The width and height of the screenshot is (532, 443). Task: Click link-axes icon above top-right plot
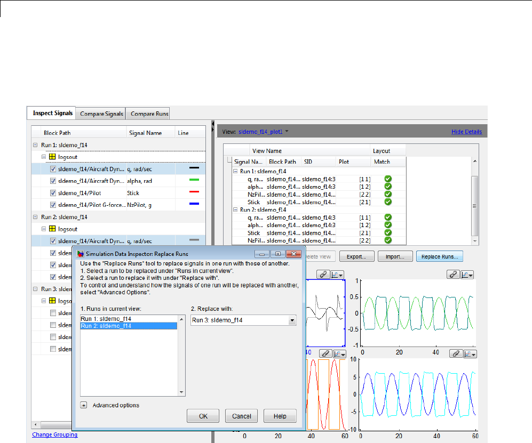[454, 275]
